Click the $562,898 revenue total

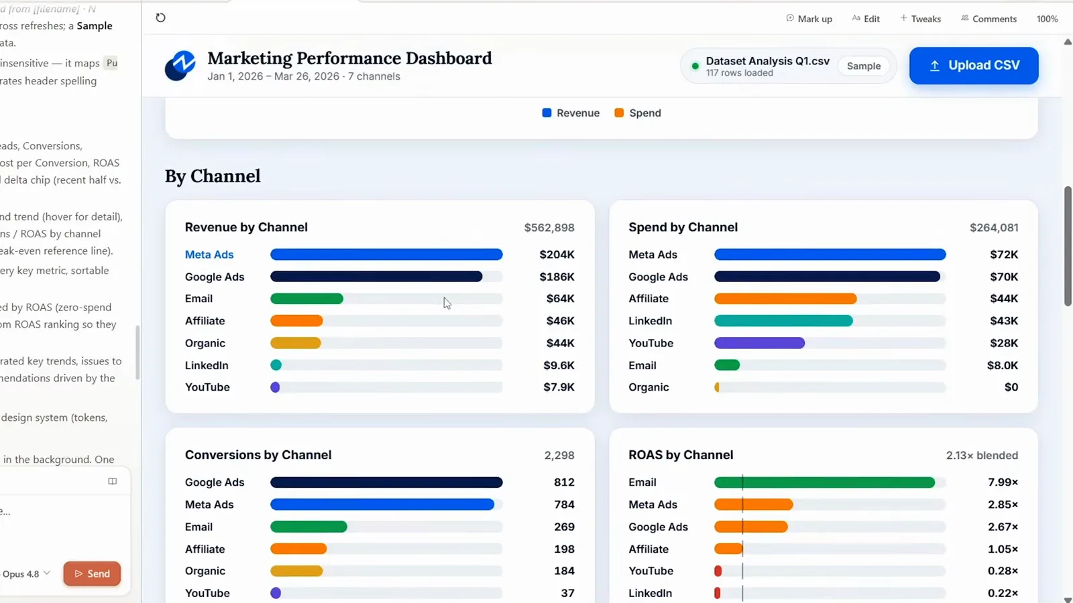[x=549, y=228]
